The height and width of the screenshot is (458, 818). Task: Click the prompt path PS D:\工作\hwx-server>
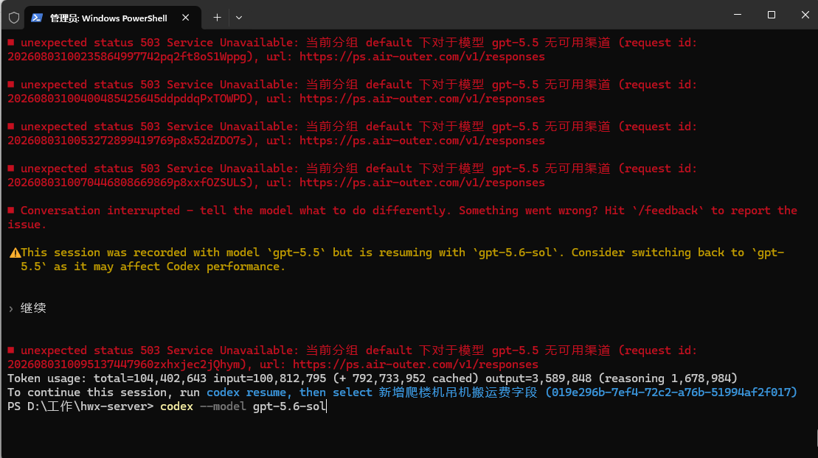[x=80, y=406]
